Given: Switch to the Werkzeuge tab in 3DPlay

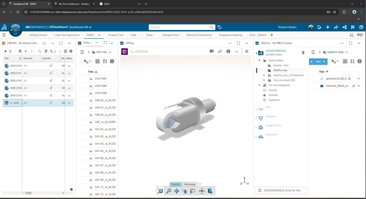Looking at the screenshot, I should [x=189, y=184].
